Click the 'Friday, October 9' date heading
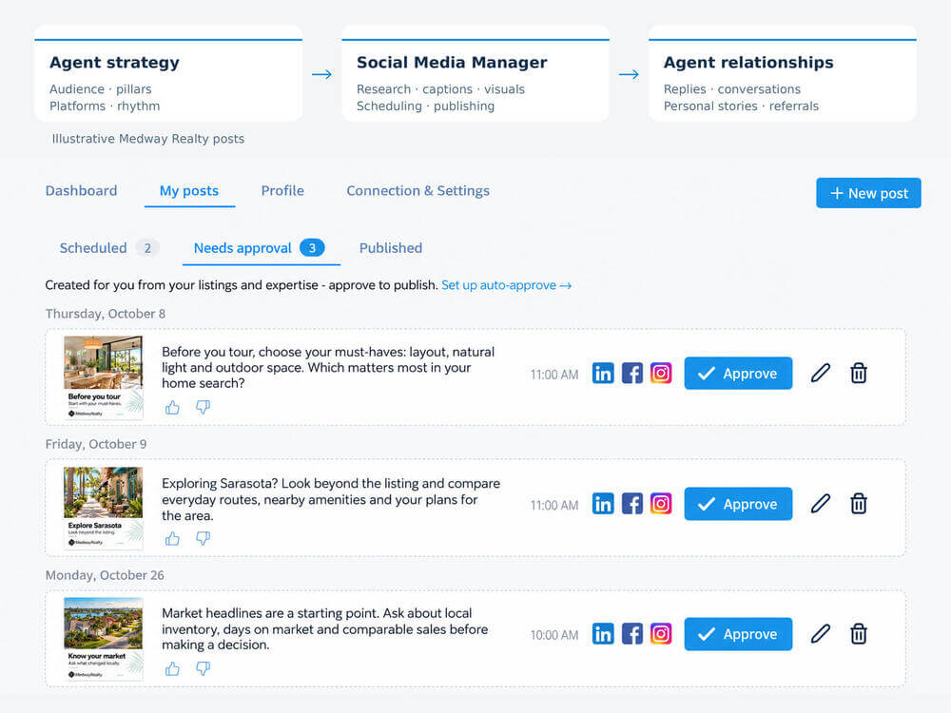Image resolution: width=951 pixels, height=713 pixels. pyautogui.click(x=96, y=444)
